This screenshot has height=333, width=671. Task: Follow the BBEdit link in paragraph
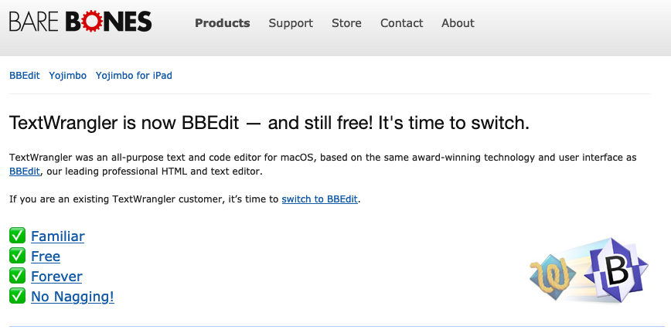[x=25, y=172]
